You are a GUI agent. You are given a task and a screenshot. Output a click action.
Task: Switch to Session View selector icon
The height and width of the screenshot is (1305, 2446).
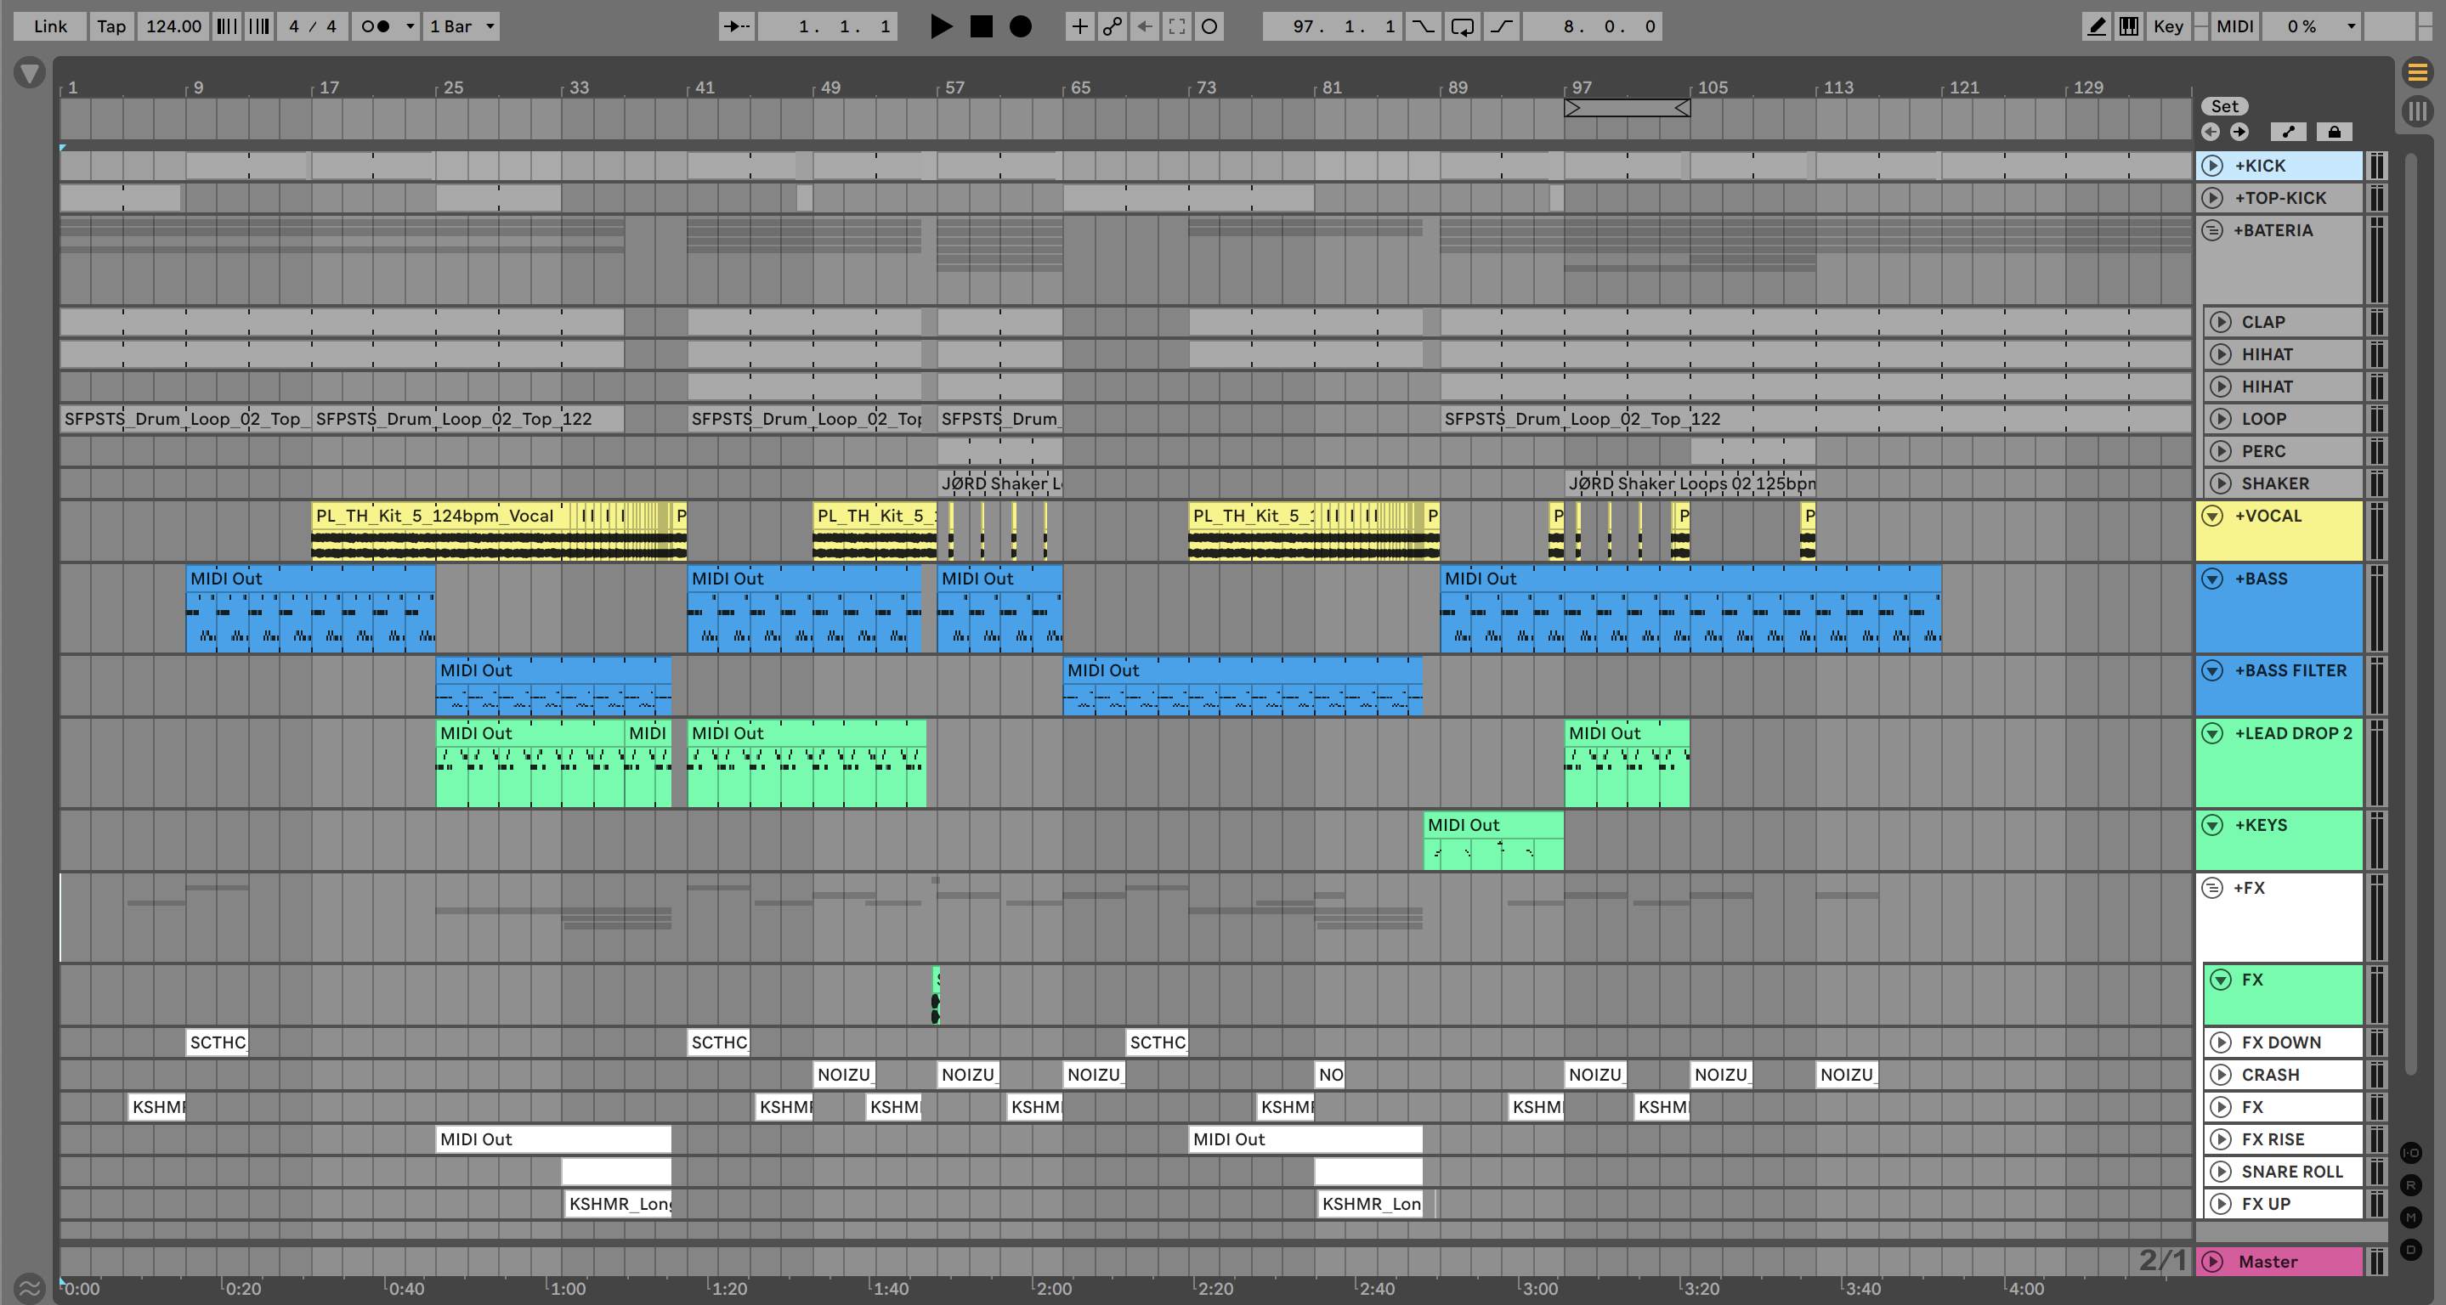2417,111
